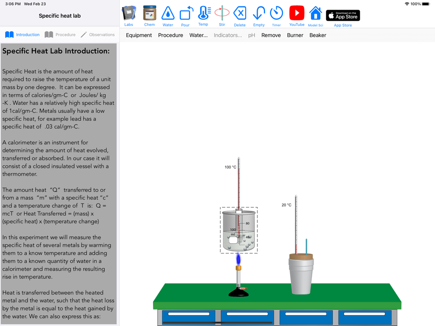
Task: Click the Delete tool icon
Action: (240, 13)
